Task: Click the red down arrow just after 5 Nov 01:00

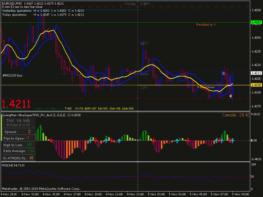Action: (x=154, y=140)
